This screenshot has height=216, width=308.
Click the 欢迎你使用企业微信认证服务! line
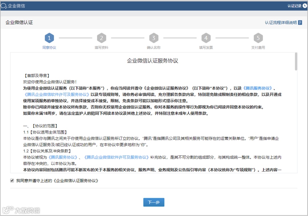(x=50, y=82)
